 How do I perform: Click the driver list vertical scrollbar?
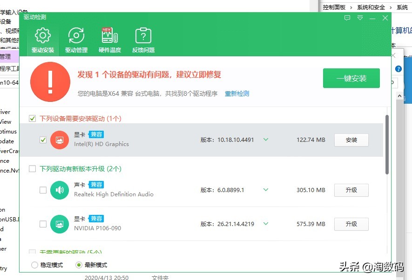[x=387, y=144]
